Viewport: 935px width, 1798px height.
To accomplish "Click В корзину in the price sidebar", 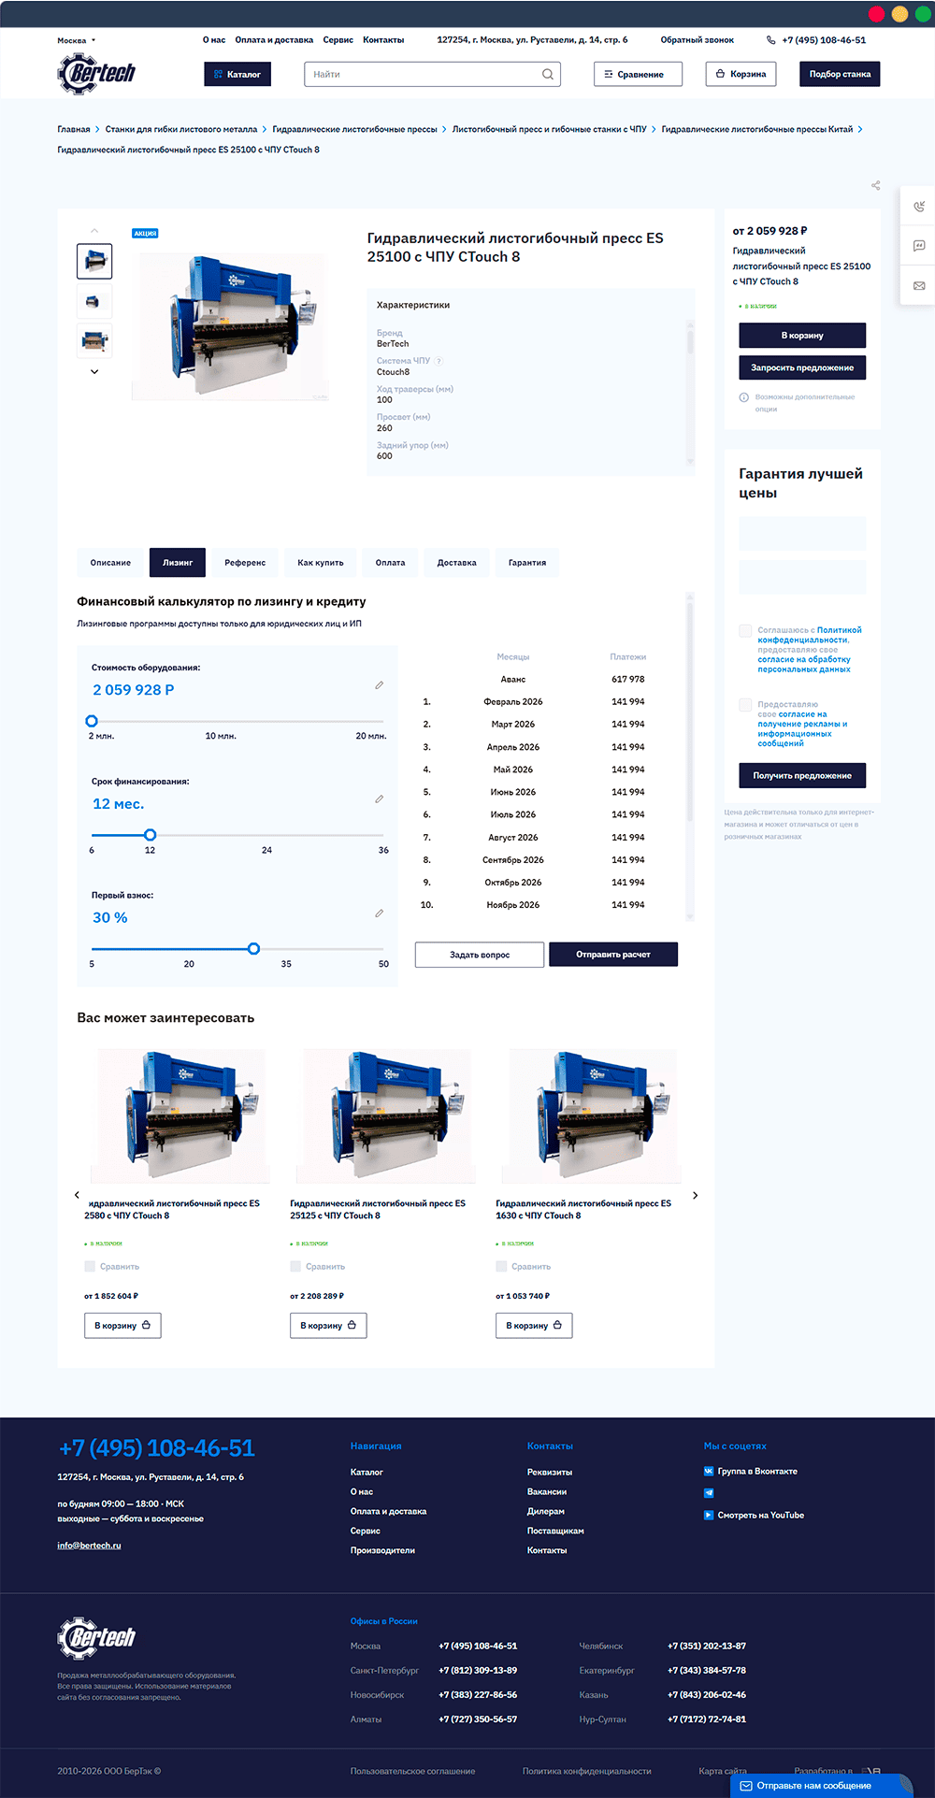I will pyautogui.click(x=802, y=335).
